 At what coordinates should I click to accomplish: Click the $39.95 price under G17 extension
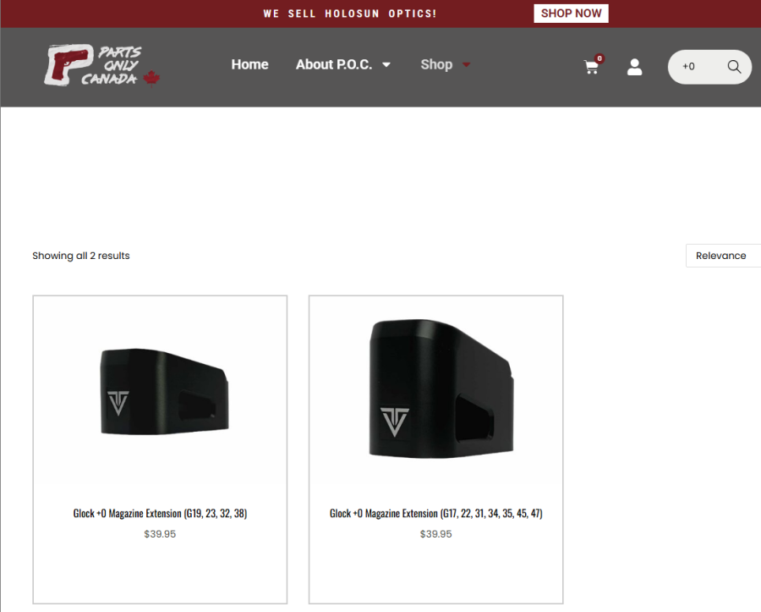[x=435, y=534]
